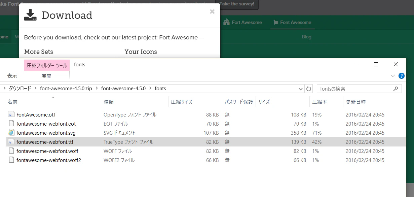The image size is (414, 197).
Task: Select the fontawesome-webfont.woff file name
Action: coord(47,151)
